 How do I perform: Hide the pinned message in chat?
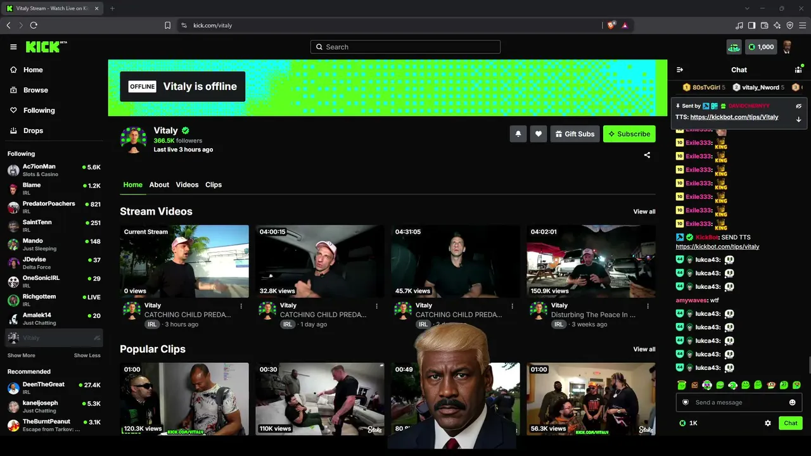coord(798,106)
